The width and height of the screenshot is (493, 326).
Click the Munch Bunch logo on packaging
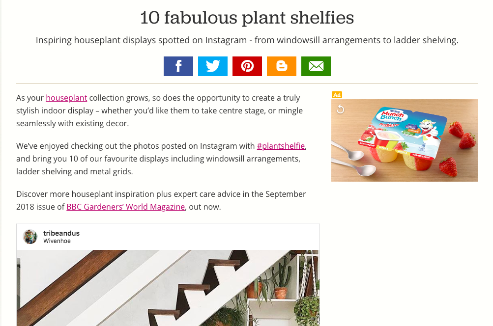coord(393,115)
